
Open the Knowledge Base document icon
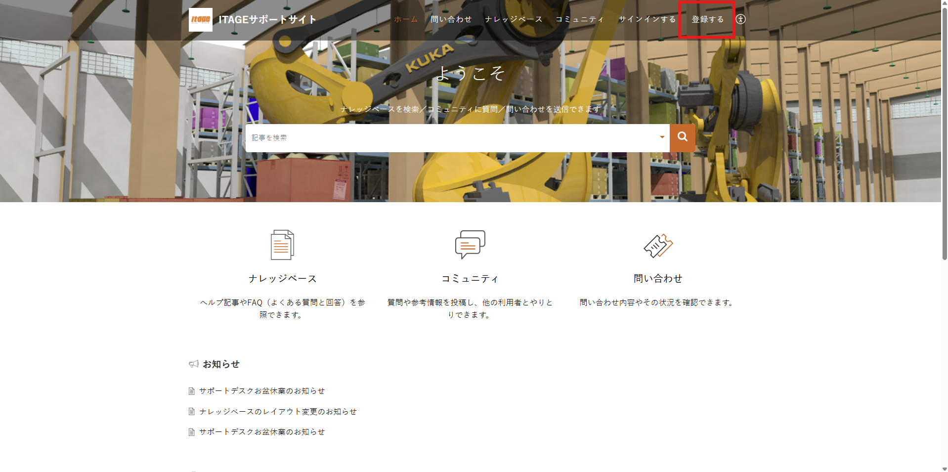click(x=282, y=245)
